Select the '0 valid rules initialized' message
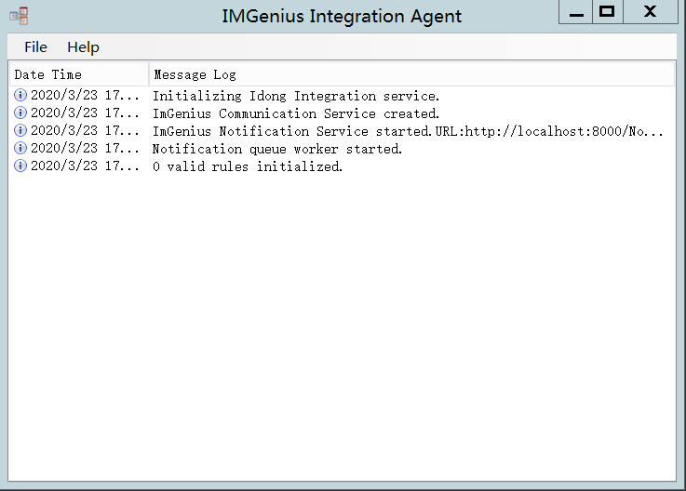 [x=248, y=166]
